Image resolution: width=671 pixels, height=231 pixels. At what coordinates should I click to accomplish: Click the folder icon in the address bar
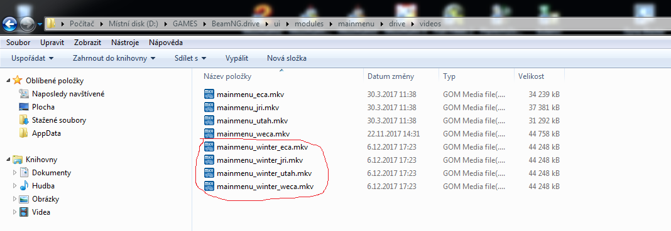coord(51,24)
